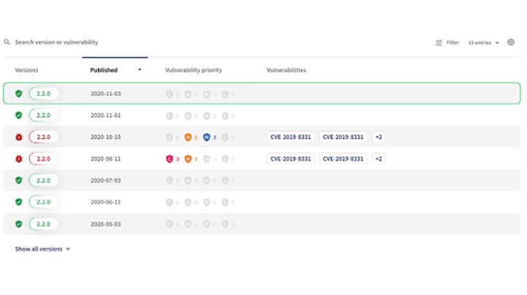The width and height of the screenshot is (527, 295).
Task: Click last grey shield in 2020-11-03 row
Action: coord(225,94)
